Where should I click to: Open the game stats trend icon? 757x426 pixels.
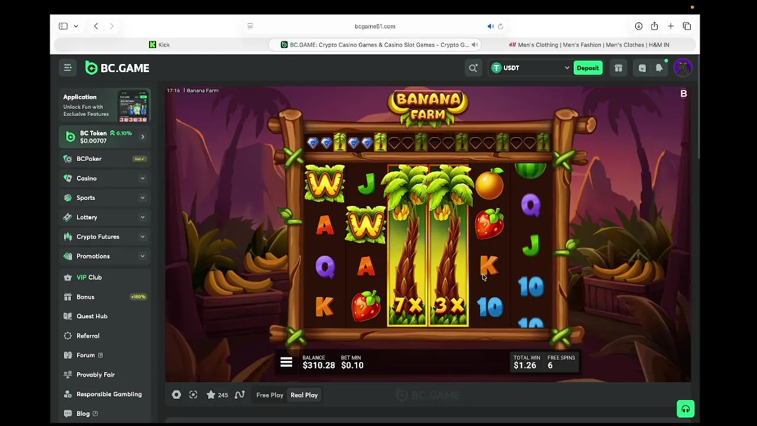point(240,395)
